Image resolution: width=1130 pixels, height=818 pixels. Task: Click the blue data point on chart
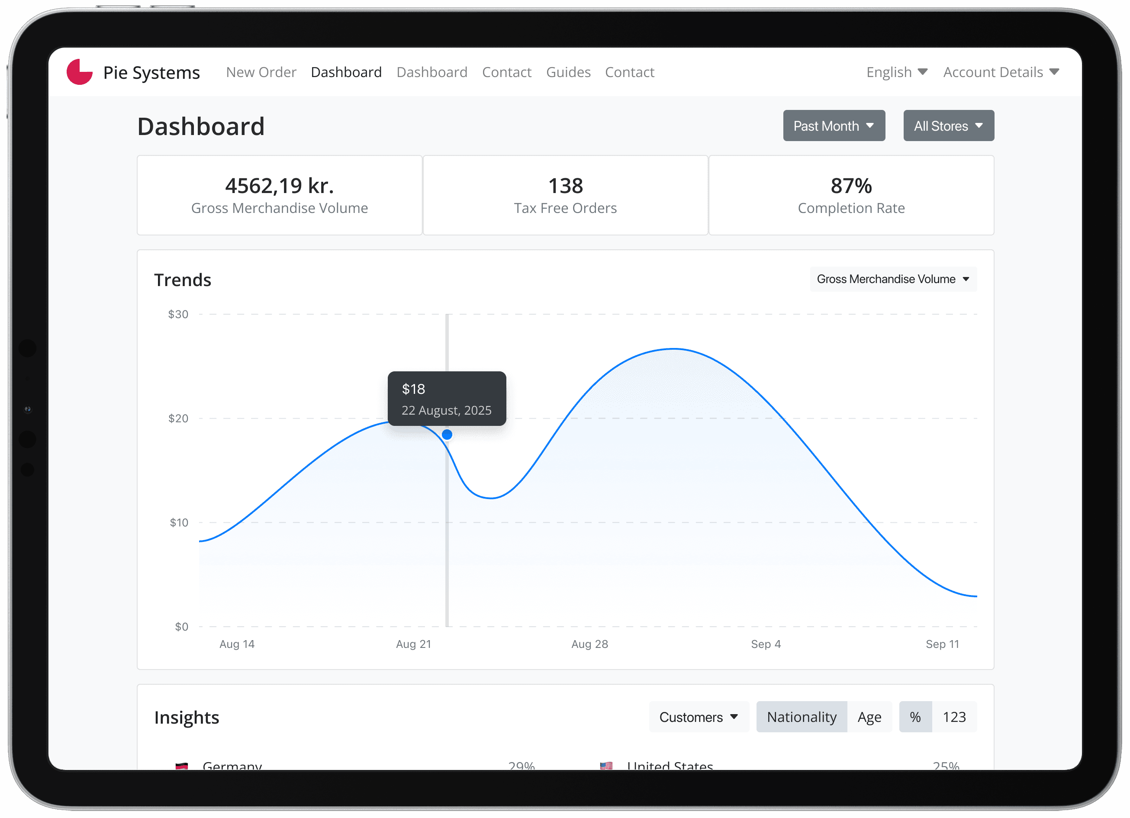tap(447, 435)
